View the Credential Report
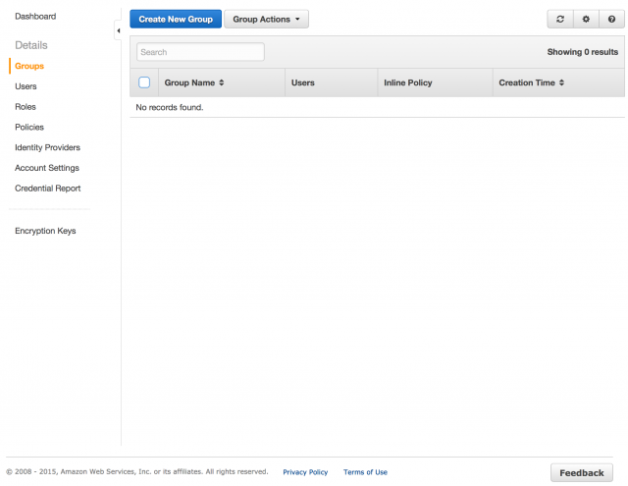 click(x=48, y=189)
